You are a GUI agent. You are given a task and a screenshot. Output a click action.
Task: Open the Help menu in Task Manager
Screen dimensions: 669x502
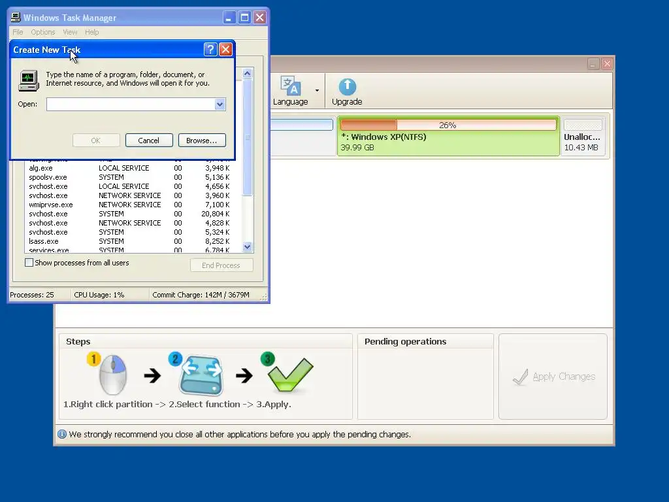point(91,32)
